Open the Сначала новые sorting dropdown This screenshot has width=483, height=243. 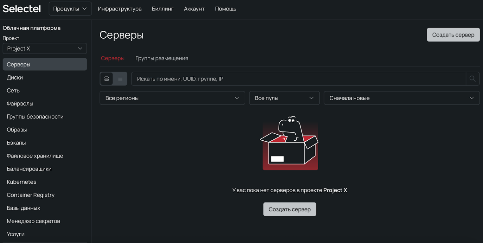point(401,98)
